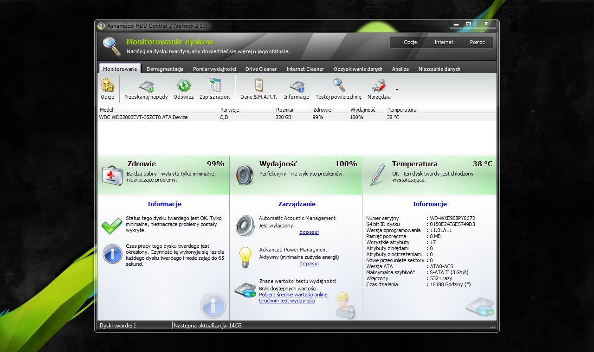
Task: Click the Przeskanuj napędy drive icon
Action: click(x=146, y=86)
